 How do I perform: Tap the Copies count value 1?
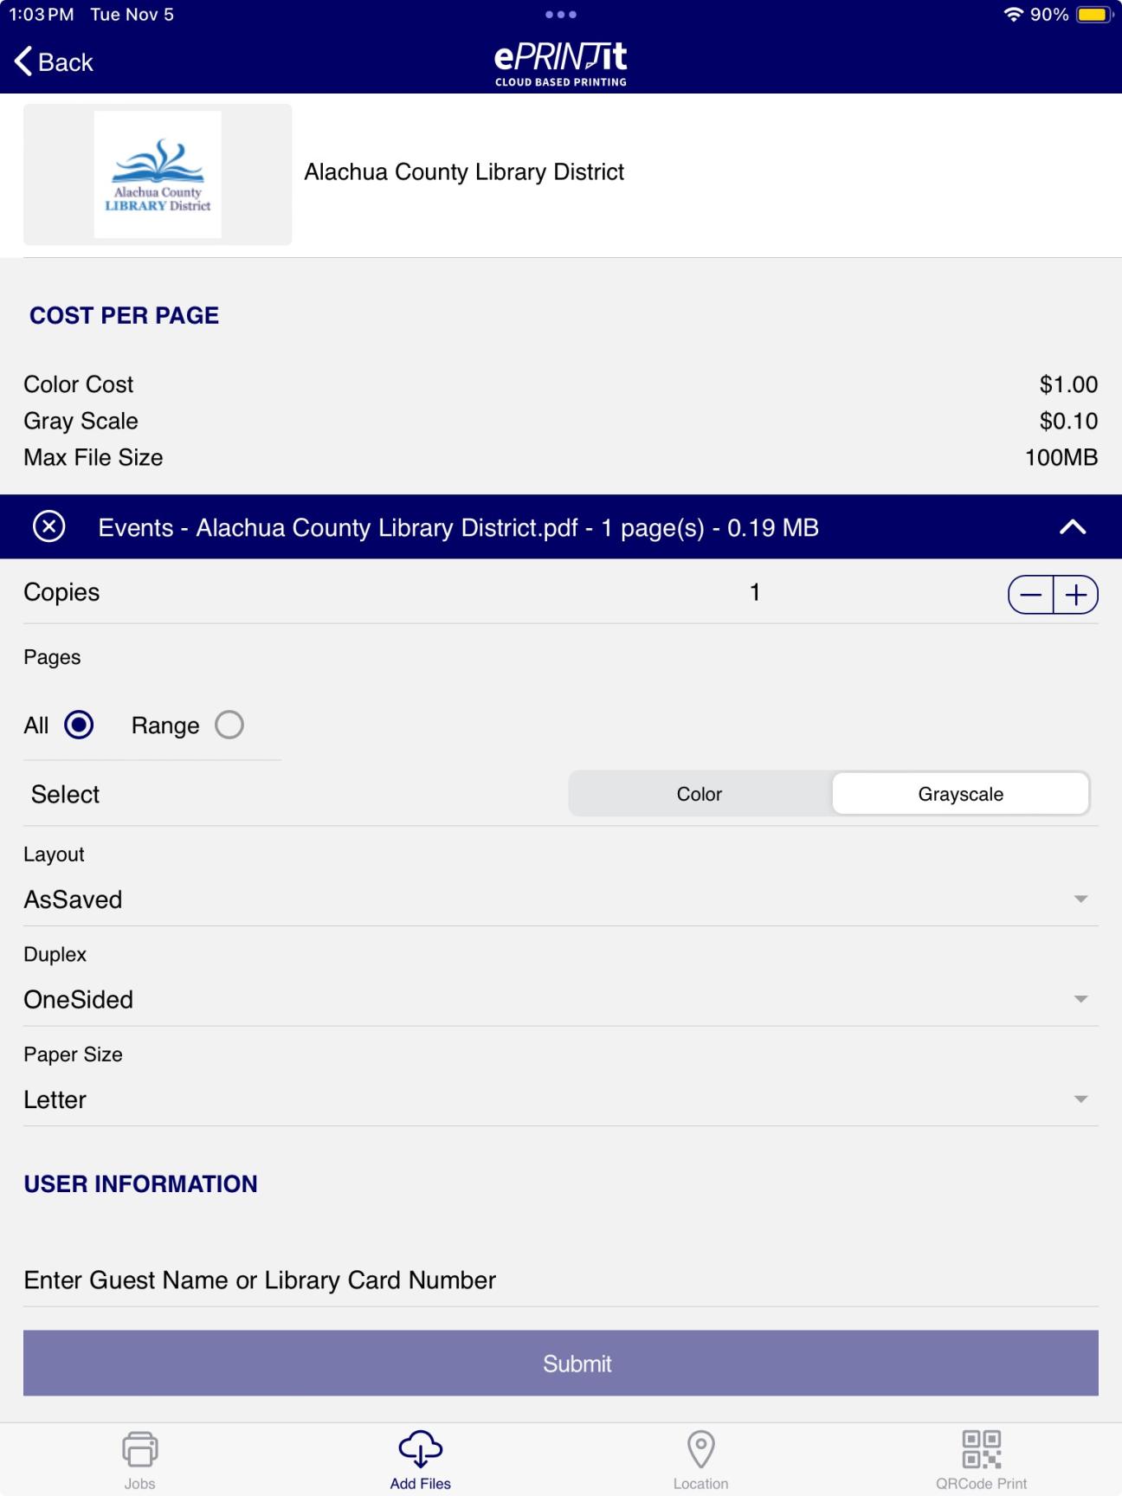pyautogui.click(x=755, y=592)
